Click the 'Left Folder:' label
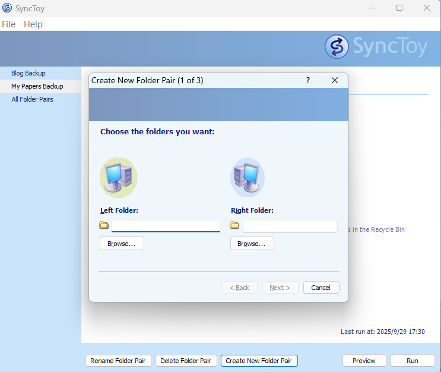Image resolution: width=441 pixels, height=372 pixels. [x=119, y=210]
